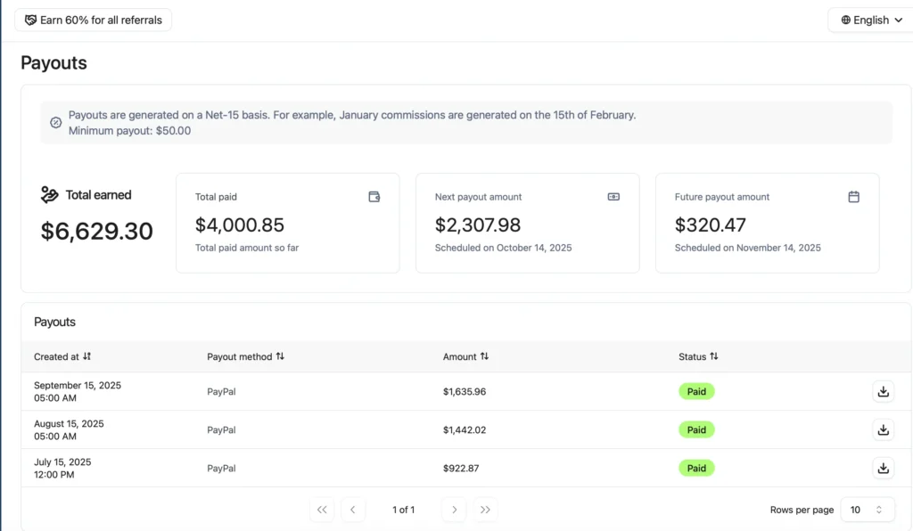Click Earn 60% for all referrals button

tap(93, 20)
